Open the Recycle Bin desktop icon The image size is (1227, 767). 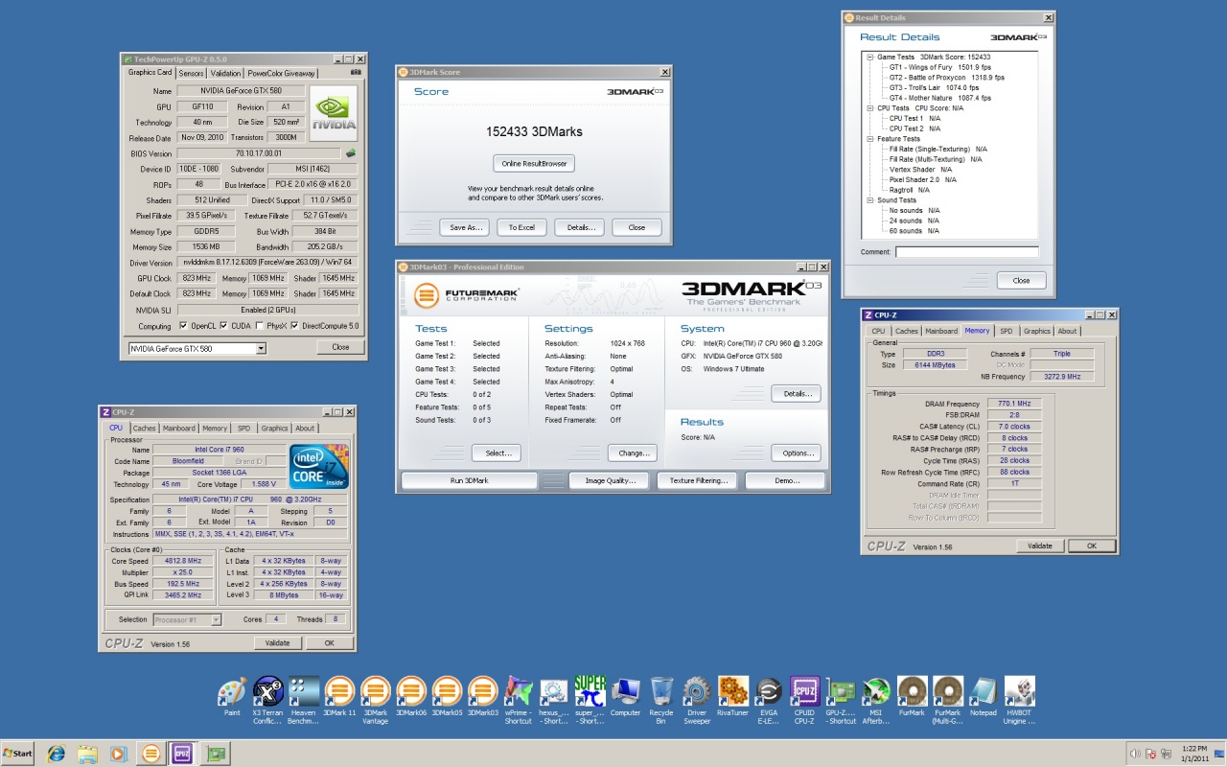click(x=661, y=692)
